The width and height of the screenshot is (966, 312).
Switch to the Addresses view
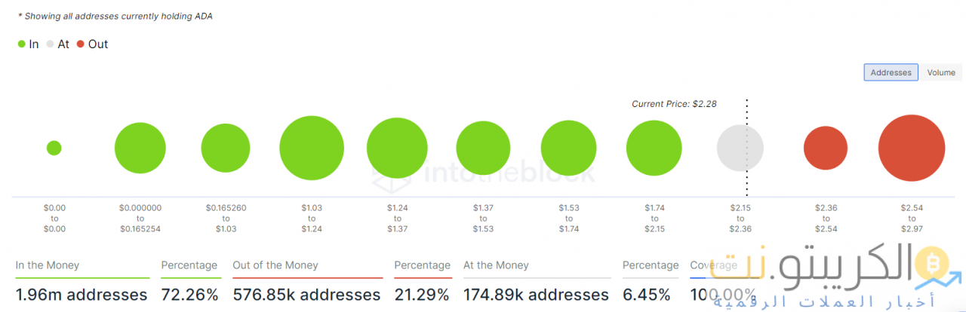pos(891,72)
